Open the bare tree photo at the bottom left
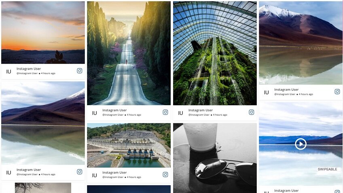The image size is (343, 193). (43, 188)
